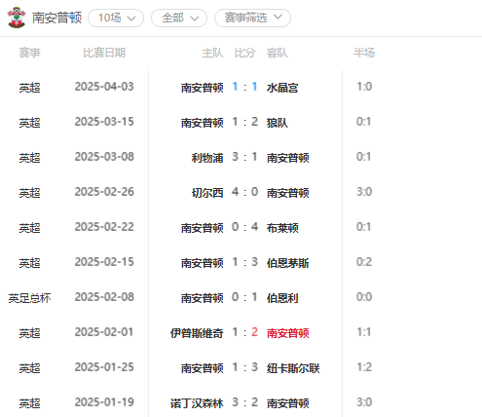Select the 狼队 team link
Image resolution: width=482 pixels, height=417 pixels.
pyautogui.click(x=278, y=123)
